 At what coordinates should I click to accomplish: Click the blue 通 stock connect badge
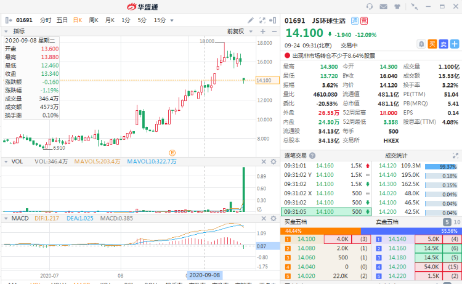tap(354, 20)
